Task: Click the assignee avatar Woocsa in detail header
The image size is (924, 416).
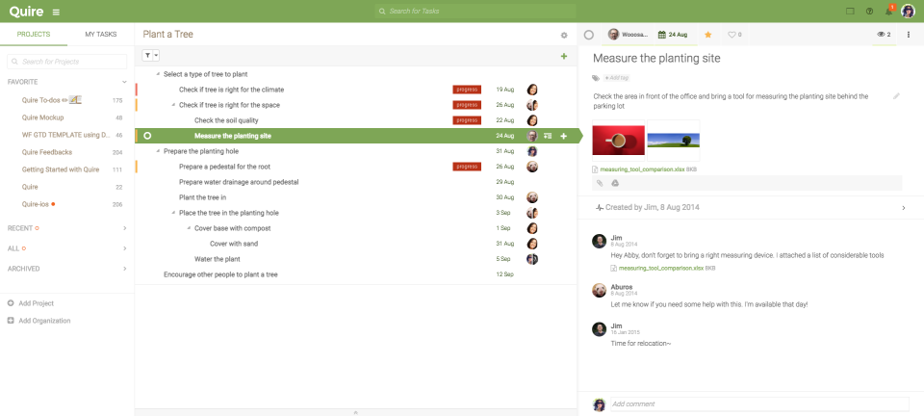Action: coord(613,35)
